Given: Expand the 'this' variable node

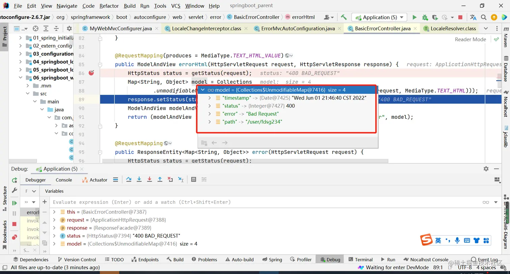Looking at the screenshot, I should click(x=54, y=212).
